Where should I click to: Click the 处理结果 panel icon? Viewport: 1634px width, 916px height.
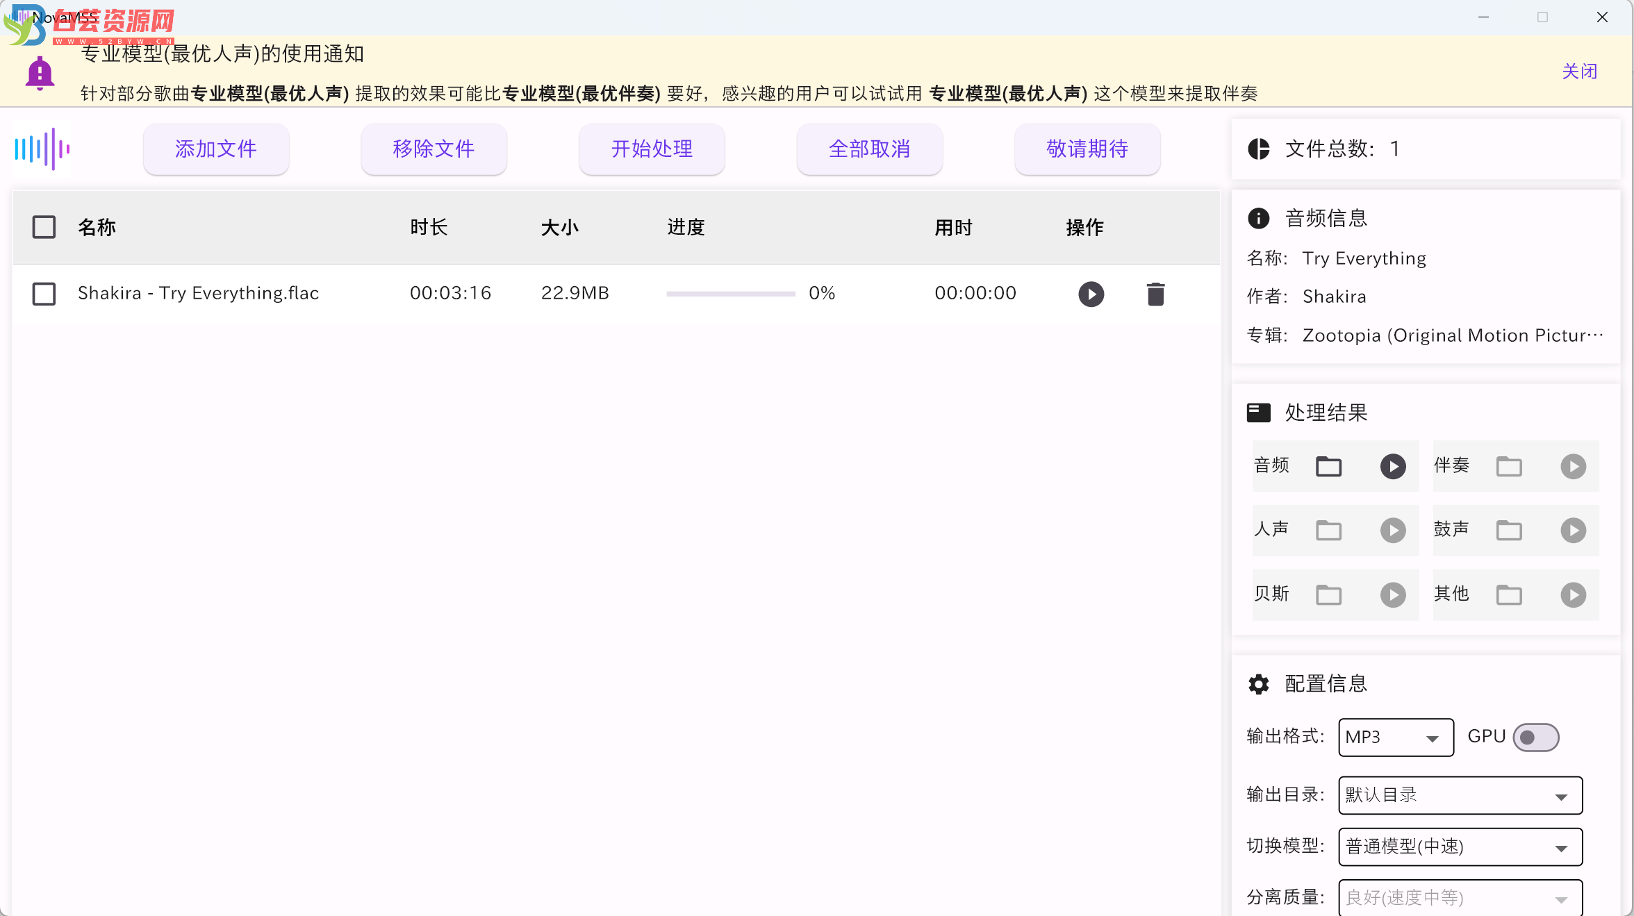tap(1258, 413)
